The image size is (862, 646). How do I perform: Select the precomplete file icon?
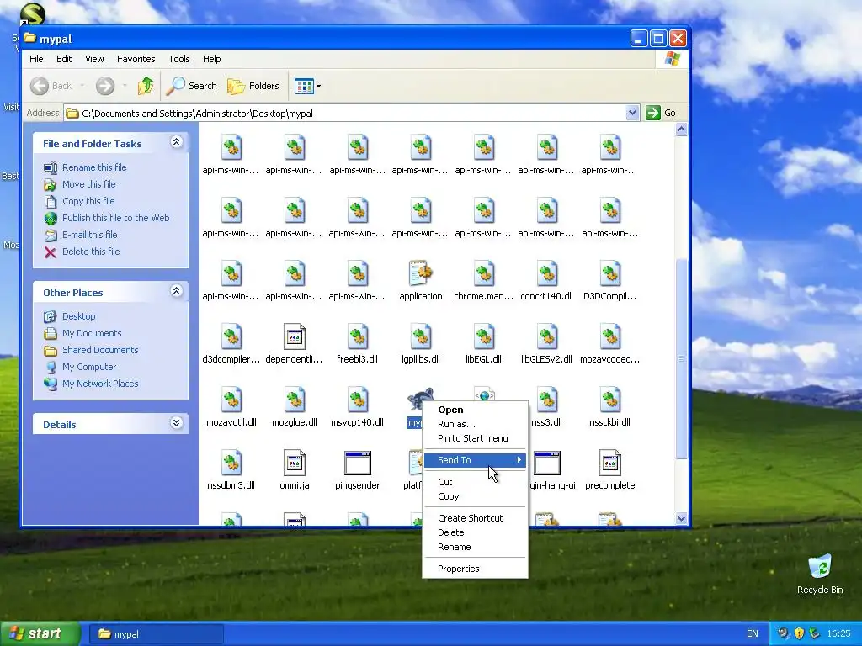pos(610,463)
